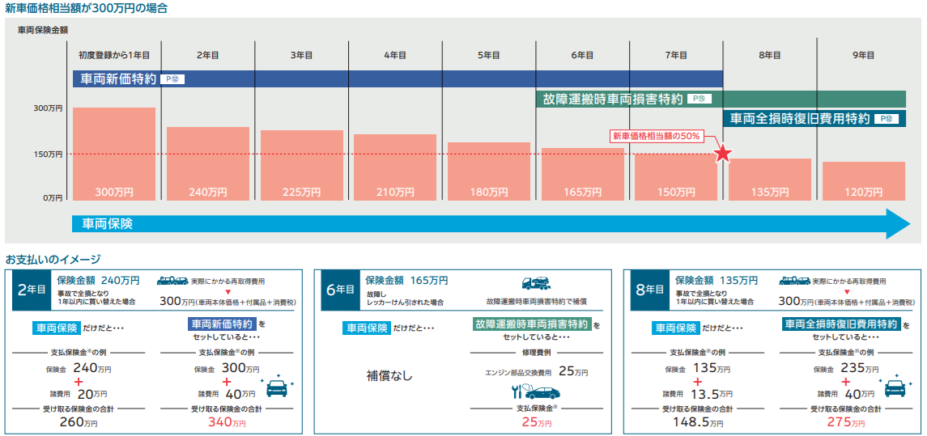Click the 135万円 bar in the chart

[x=770, y=179]
